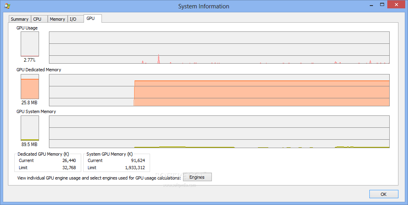Click the GPU Dedicated Memory gauge
408x205 pixels.
(30, 86)
